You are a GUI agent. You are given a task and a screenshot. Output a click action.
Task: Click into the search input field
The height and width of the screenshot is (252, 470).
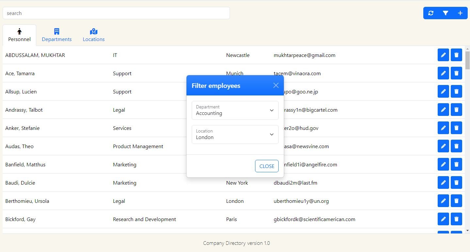coord(116,13)
